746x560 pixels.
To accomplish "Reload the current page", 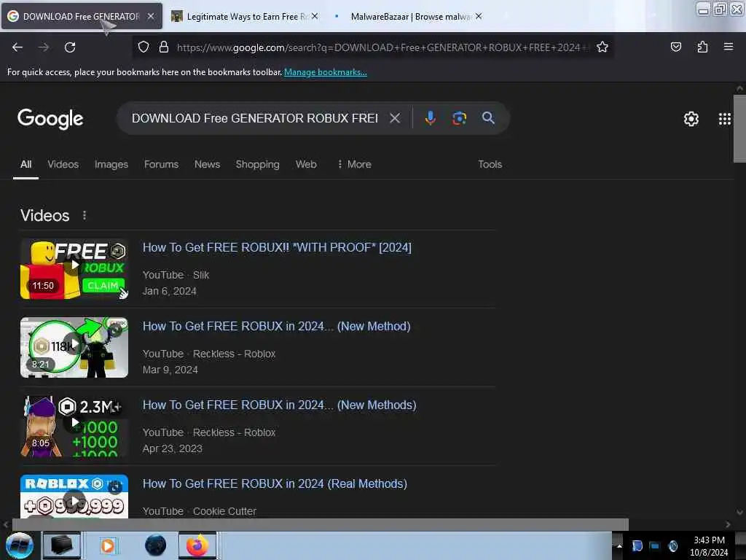I will coord(70,47).
